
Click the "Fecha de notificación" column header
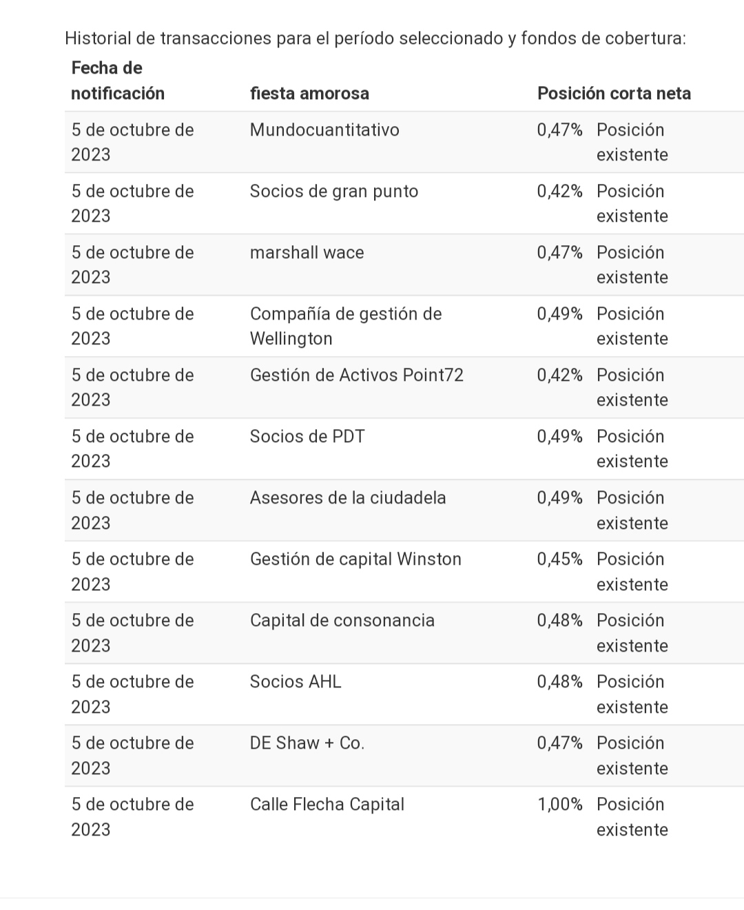pyautogui.click(x=118, y=81)
